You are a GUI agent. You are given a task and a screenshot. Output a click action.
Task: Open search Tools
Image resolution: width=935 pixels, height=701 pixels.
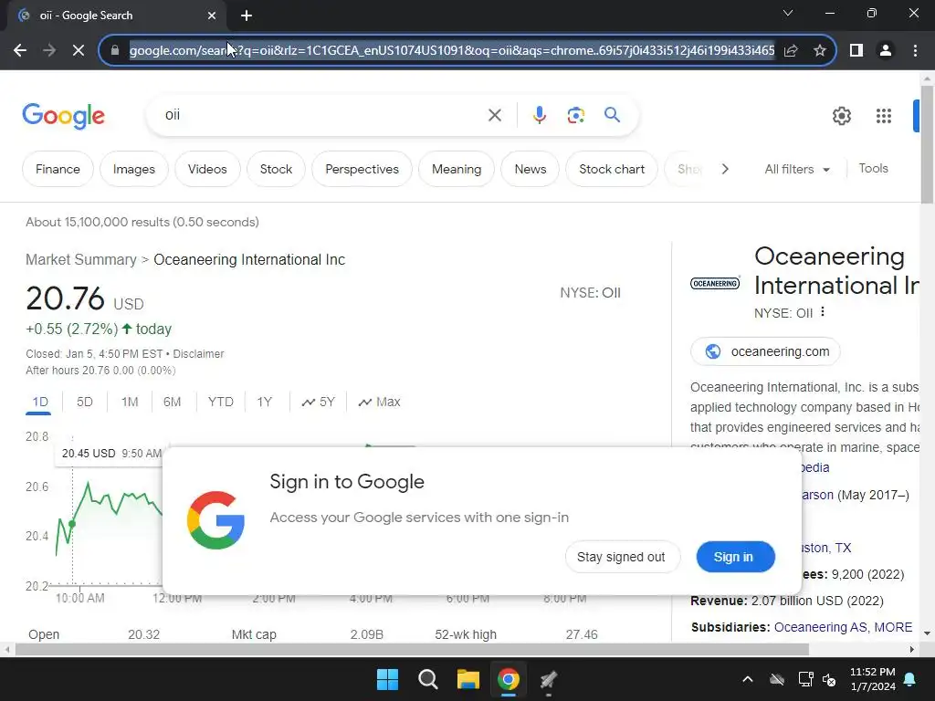pyautogui.click(x=873, y=169)
